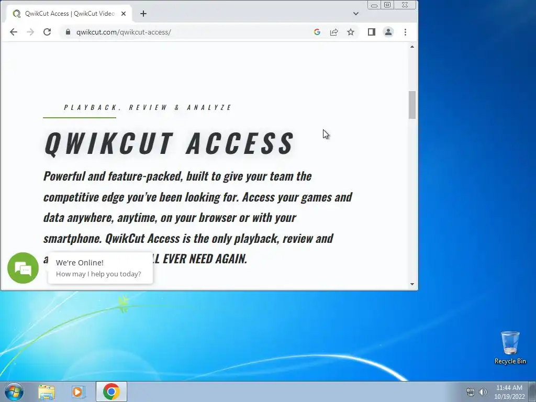This screenshot has width=536, height=402.
Task: Close the QwikCut Access tab
Action: click(124, 14)
